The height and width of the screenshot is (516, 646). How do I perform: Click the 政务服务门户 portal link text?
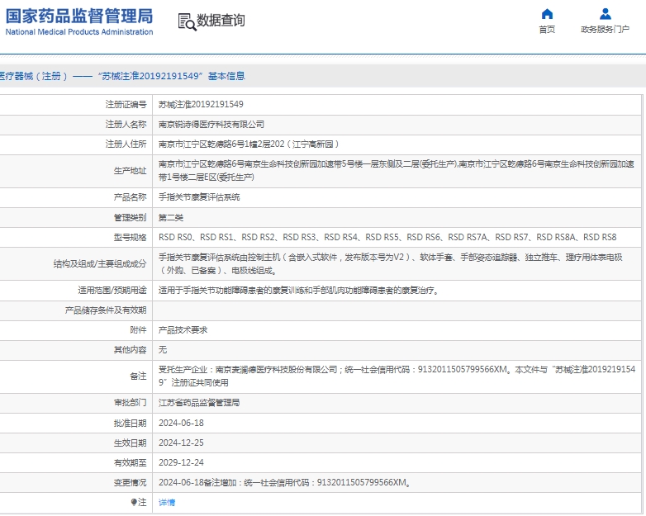[606, 29]
